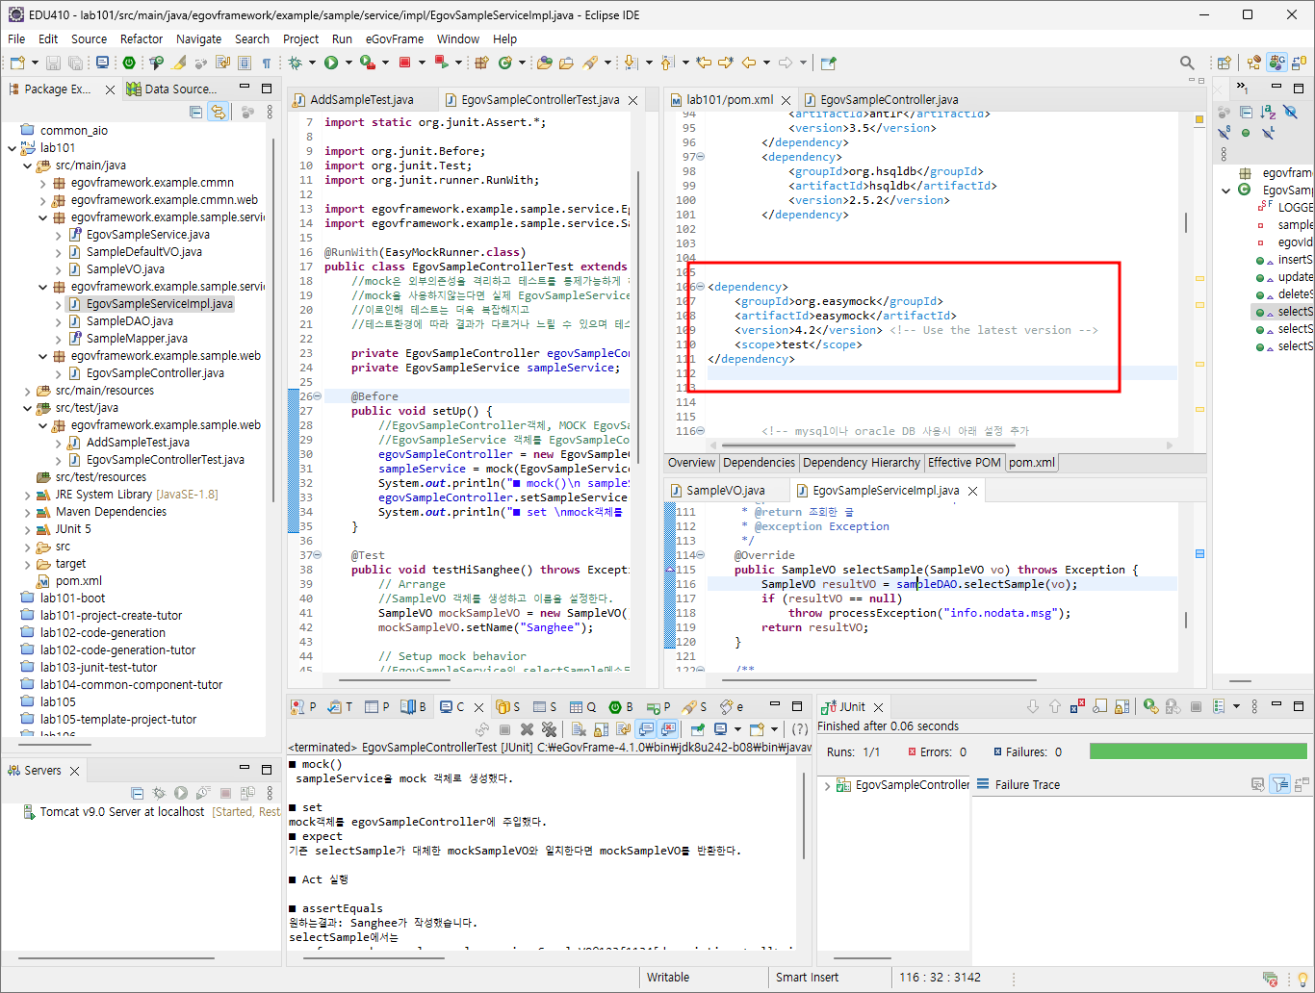Click the Failure Trace label

tap(1027, 785)
